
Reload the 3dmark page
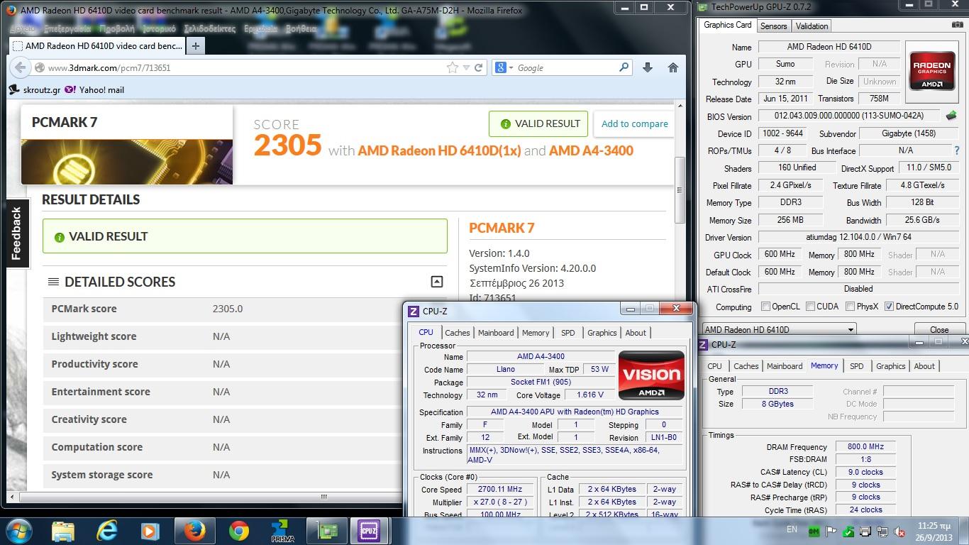(x=479, y=67)
